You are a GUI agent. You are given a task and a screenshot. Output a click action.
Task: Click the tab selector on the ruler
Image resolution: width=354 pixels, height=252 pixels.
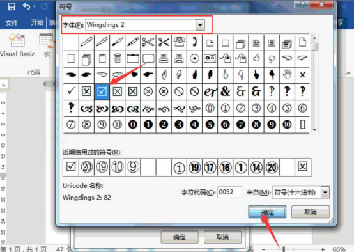4,85
